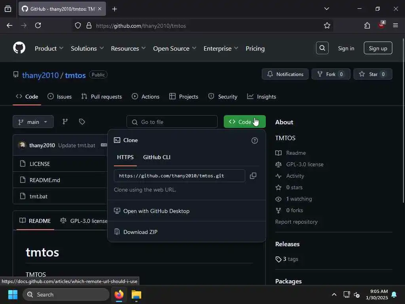
Task: Open the thany2010 owner link
Action: pos(40,75)
